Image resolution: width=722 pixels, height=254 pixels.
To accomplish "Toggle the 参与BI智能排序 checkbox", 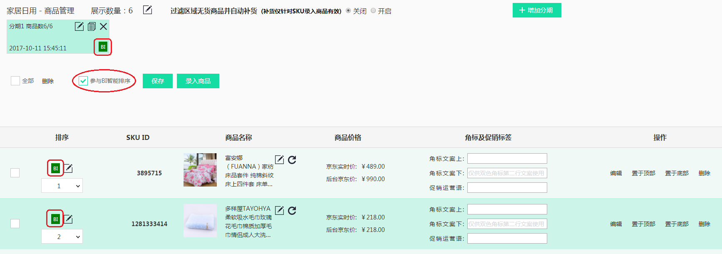I will pos(83,81).
